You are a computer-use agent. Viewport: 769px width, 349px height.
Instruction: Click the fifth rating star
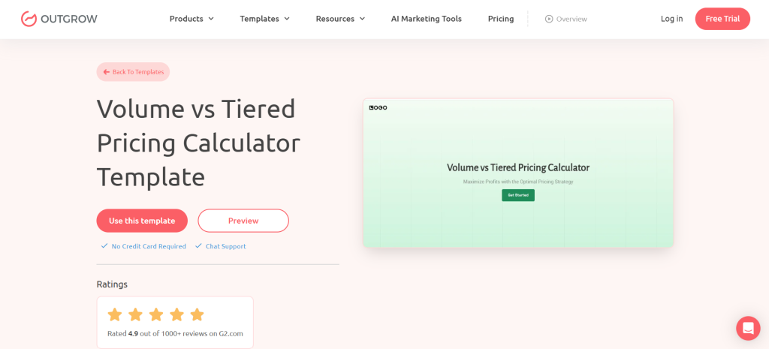click(x=197, y=314)
